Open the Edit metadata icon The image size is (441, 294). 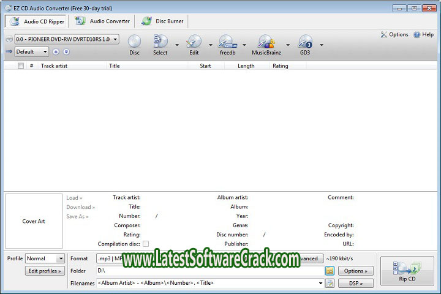(x=194, y=42)
